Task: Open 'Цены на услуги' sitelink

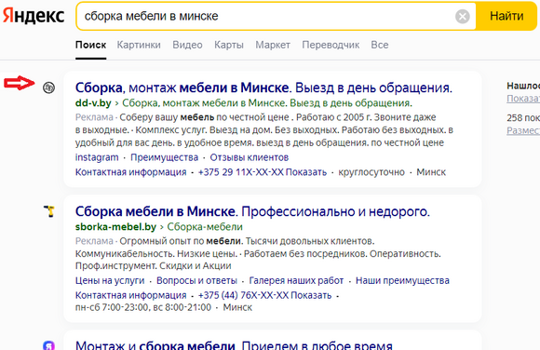Action: coord(110,281)
